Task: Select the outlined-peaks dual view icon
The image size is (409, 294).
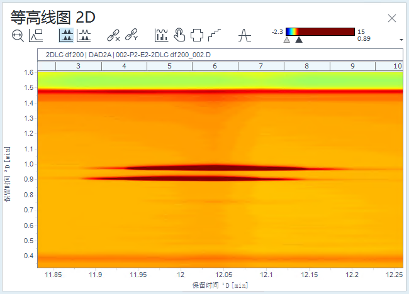Action: pos(84,35)
